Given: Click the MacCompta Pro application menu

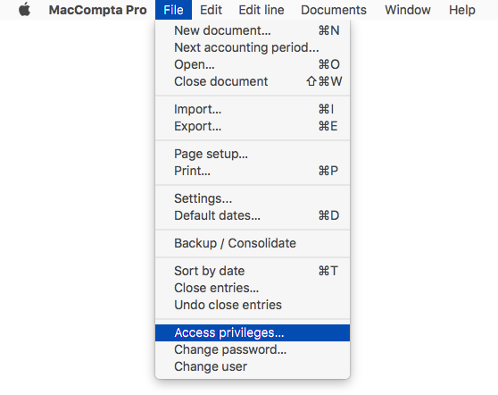Looking at the screenshot, I should click(x=97, y=10).
